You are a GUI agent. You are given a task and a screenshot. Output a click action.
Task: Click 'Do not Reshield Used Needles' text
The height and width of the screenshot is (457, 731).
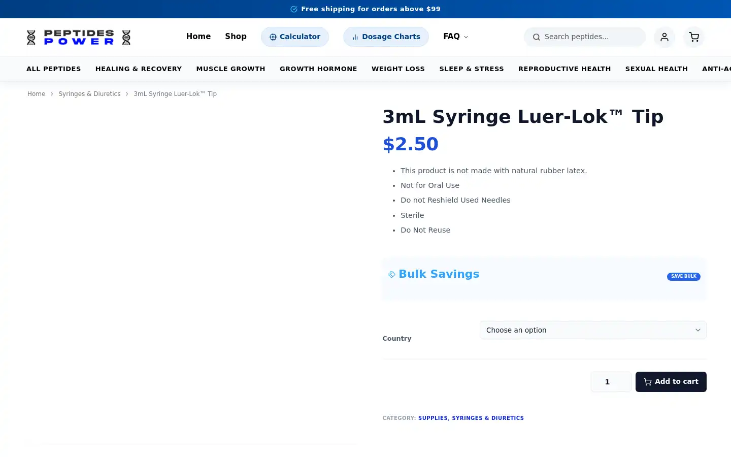pos(455,200)
